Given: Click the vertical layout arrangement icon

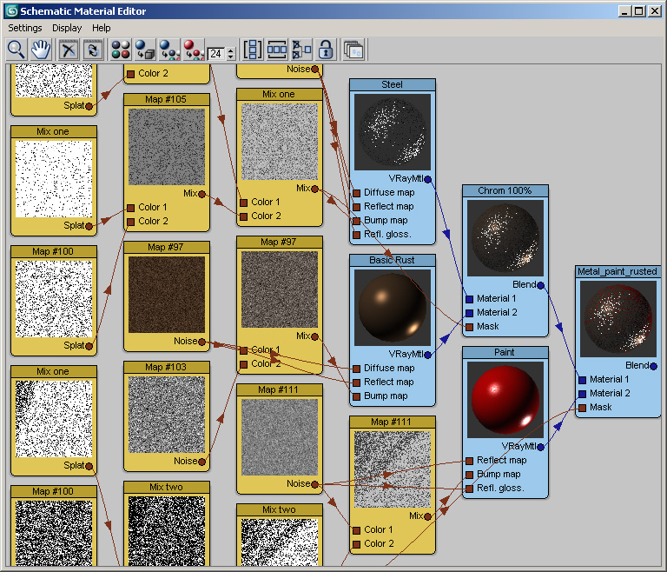Looking at the screenshot, I should coord(253,50).
